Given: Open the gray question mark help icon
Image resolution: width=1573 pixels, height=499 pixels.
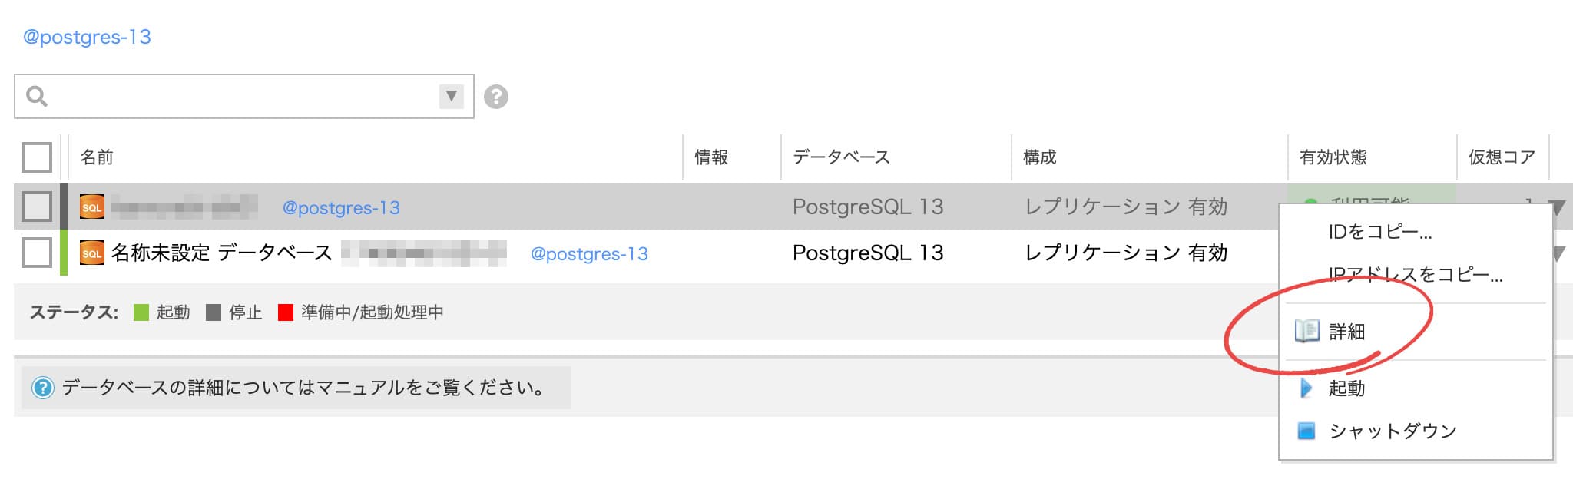Looking at the screenshot, I should [496, 97].
